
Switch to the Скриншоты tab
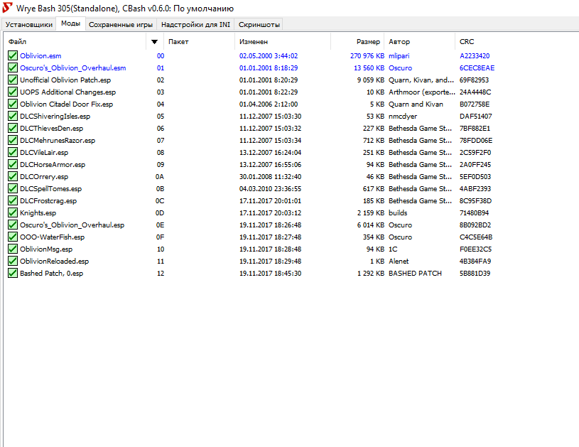pyautogui.click(x=259, y=24)
